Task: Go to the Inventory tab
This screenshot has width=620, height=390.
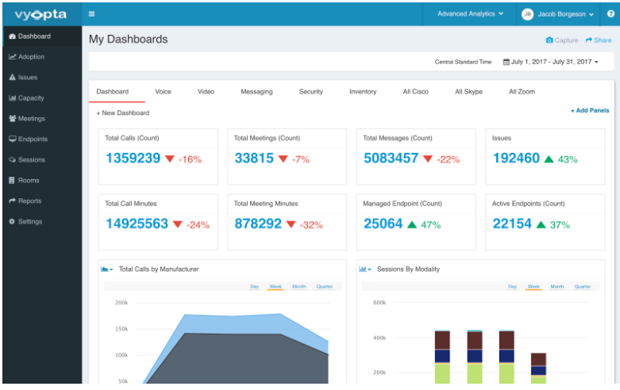Action: click(363, 92)
